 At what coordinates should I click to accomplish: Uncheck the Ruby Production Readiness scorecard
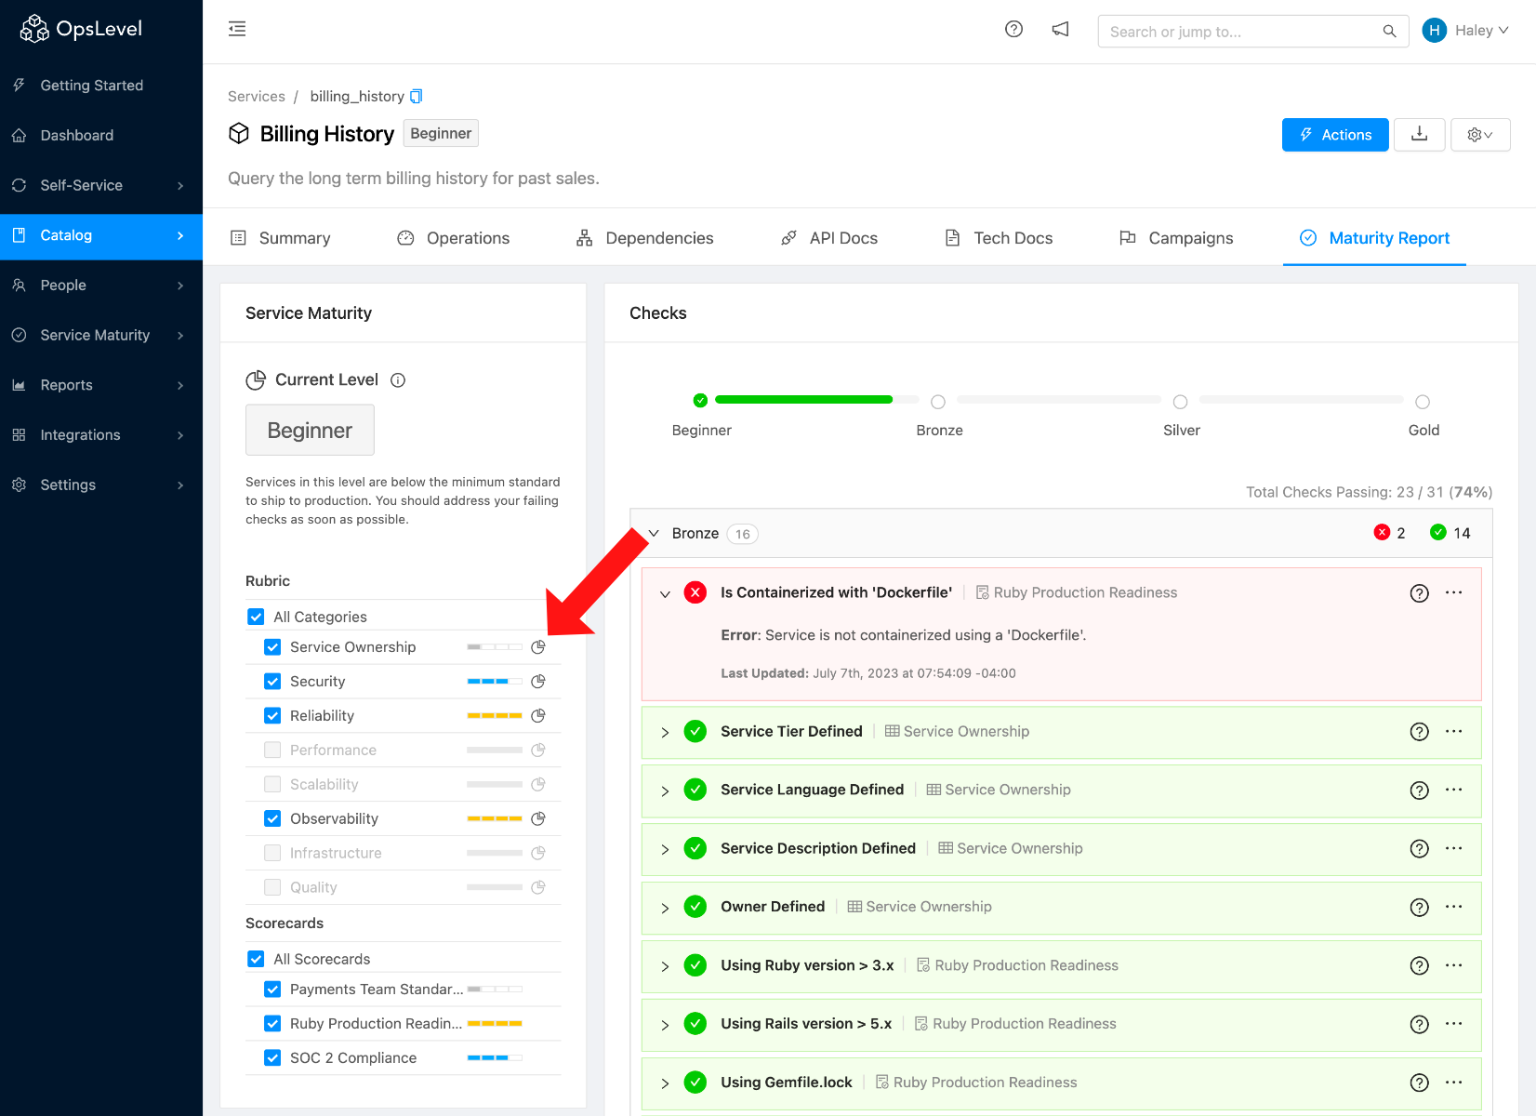272,1024
